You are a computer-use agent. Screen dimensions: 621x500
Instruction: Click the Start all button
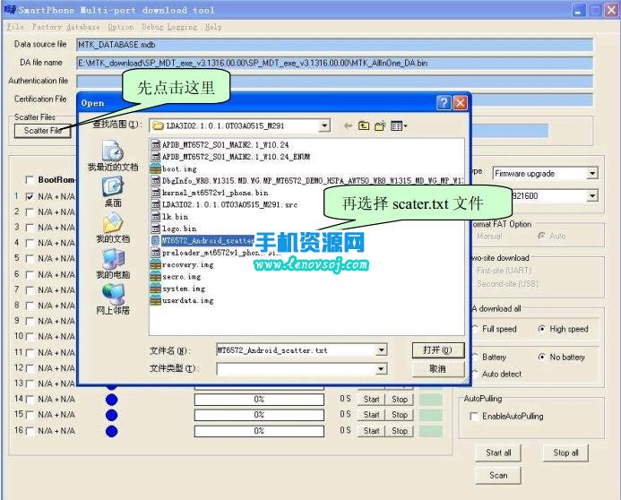coord(498,453)
